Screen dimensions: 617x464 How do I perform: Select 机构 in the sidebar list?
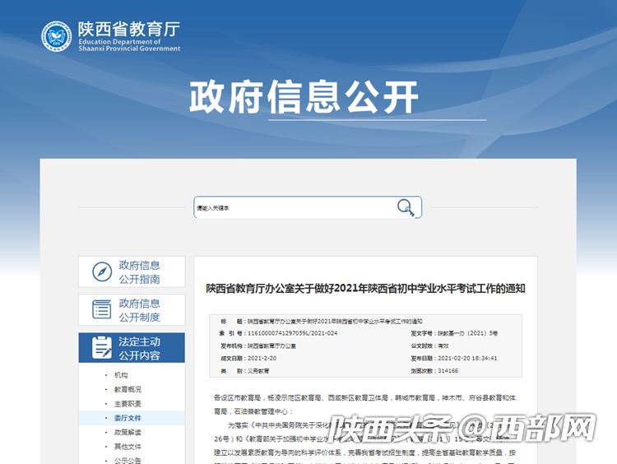[x=121, y=375]
